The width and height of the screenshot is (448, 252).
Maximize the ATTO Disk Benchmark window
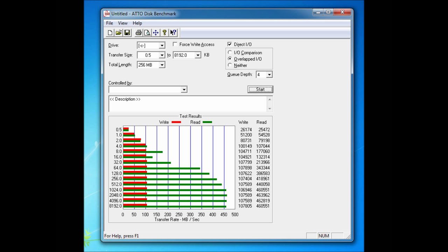coord(328,13)
